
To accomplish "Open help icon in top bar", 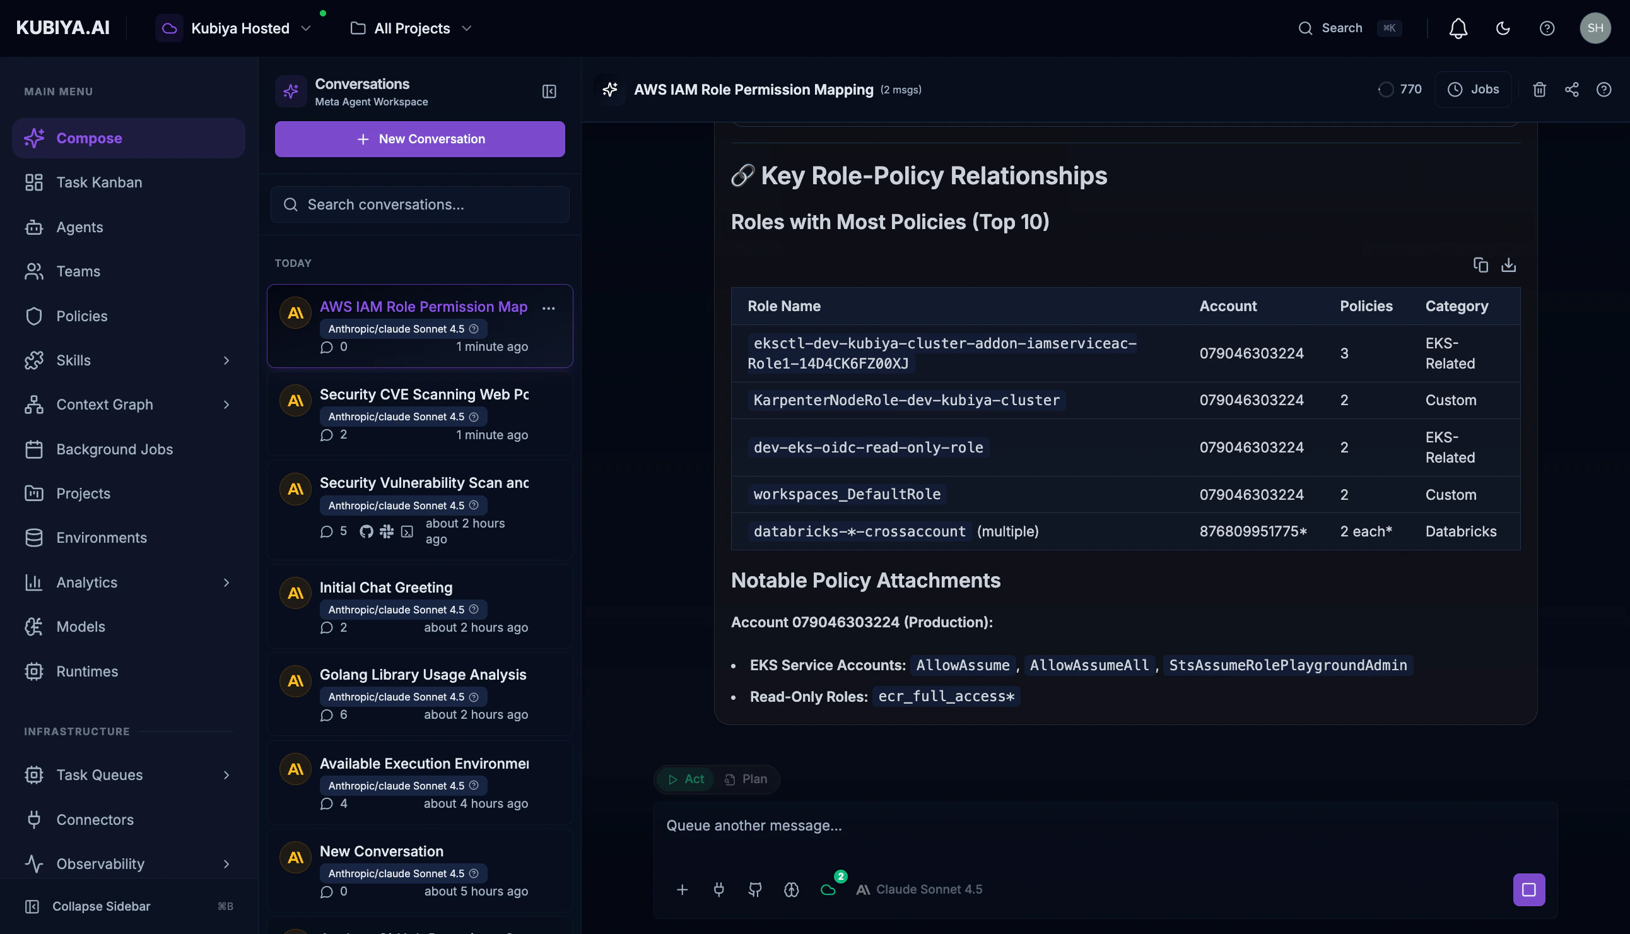I will (1547, 28).
